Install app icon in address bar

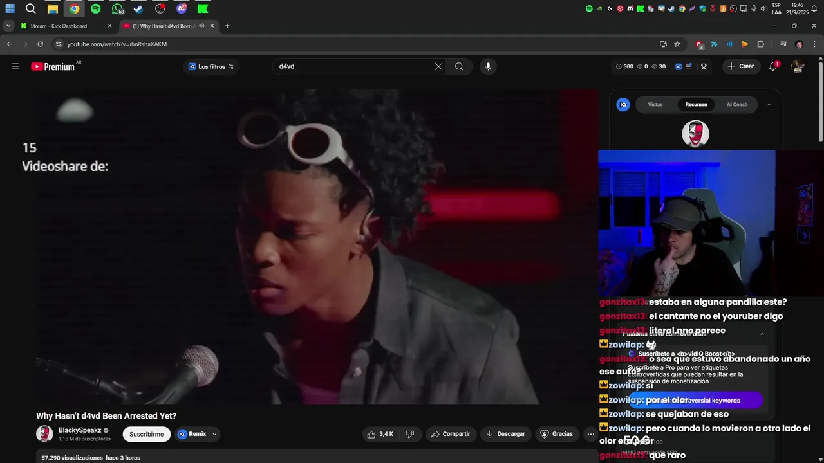point(663,44)
